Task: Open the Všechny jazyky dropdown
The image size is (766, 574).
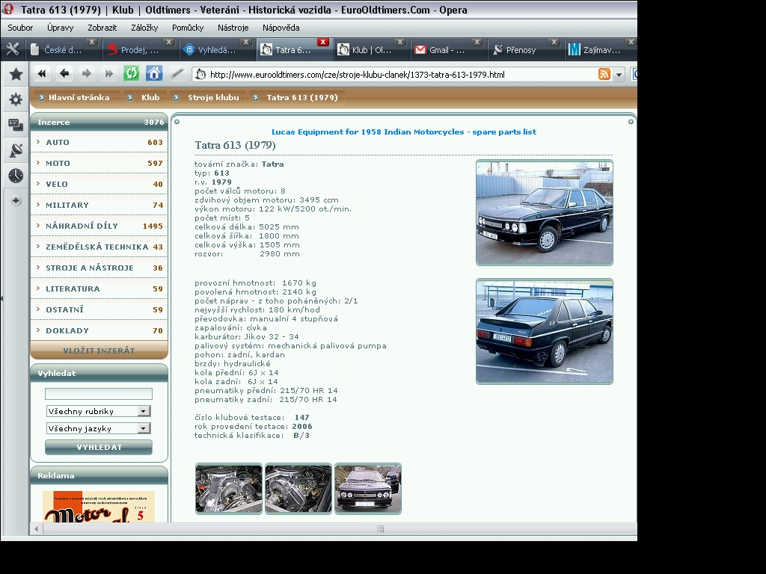Action: [98, 428]
